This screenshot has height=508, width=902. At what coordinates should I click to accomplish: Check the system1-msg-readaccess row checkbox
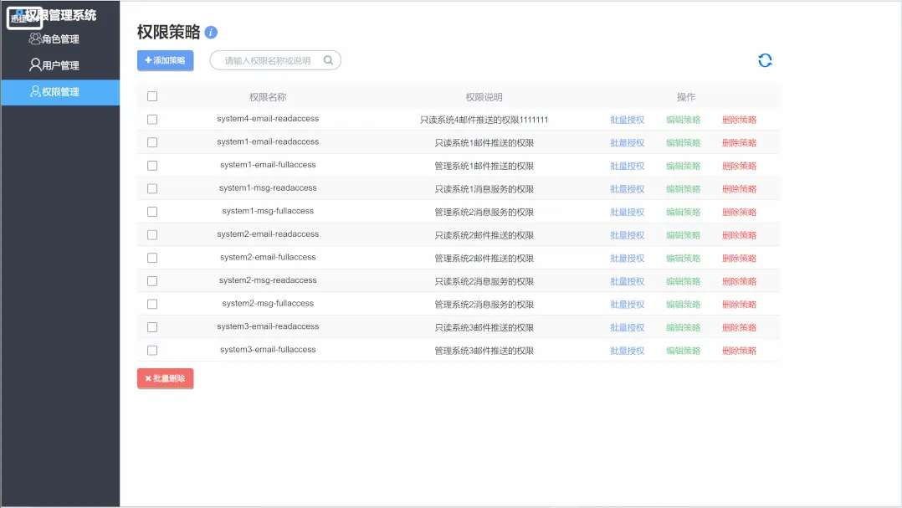coord(152,188)
